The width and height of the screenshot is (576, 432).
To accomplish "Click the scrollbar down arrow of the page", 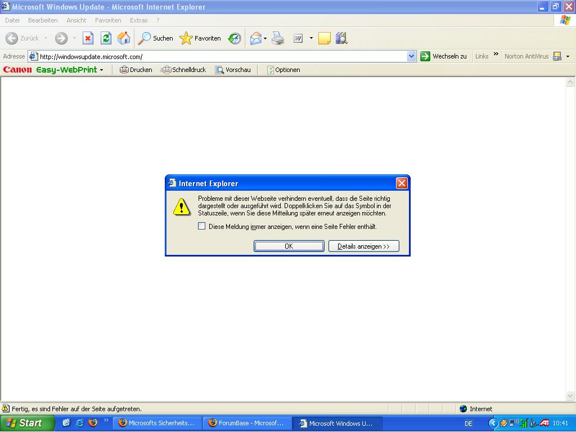I will [570, 395].
